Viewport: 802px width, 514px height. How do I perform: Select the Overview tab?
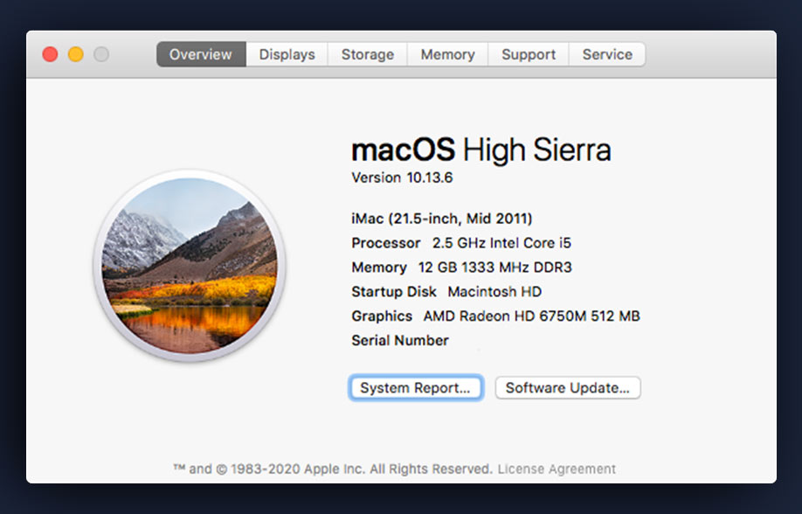tap(201, 54)
